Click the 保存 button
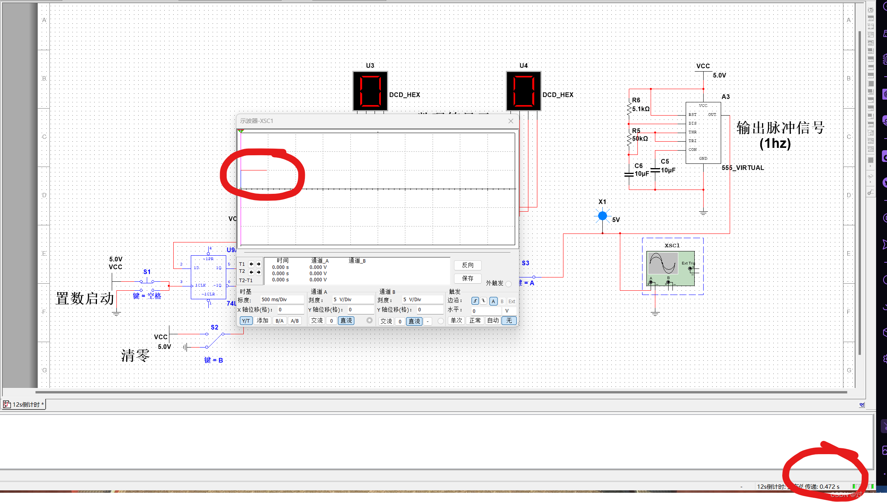This screenshot has height=502, width=887. (x=468, y=279)
